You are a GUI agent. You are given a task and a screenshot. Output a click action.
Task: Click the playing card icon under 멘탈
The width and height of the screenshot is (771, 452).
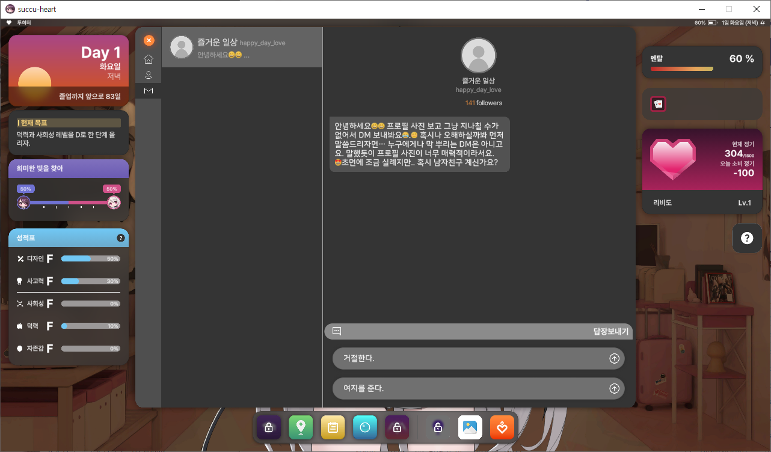click(658, 104)
